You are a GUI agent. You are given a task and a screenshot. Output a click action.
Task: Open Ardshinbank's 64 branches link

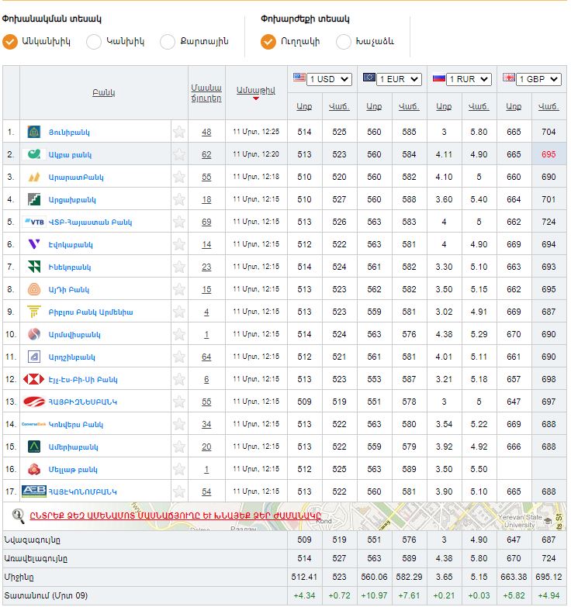(206, 357)
